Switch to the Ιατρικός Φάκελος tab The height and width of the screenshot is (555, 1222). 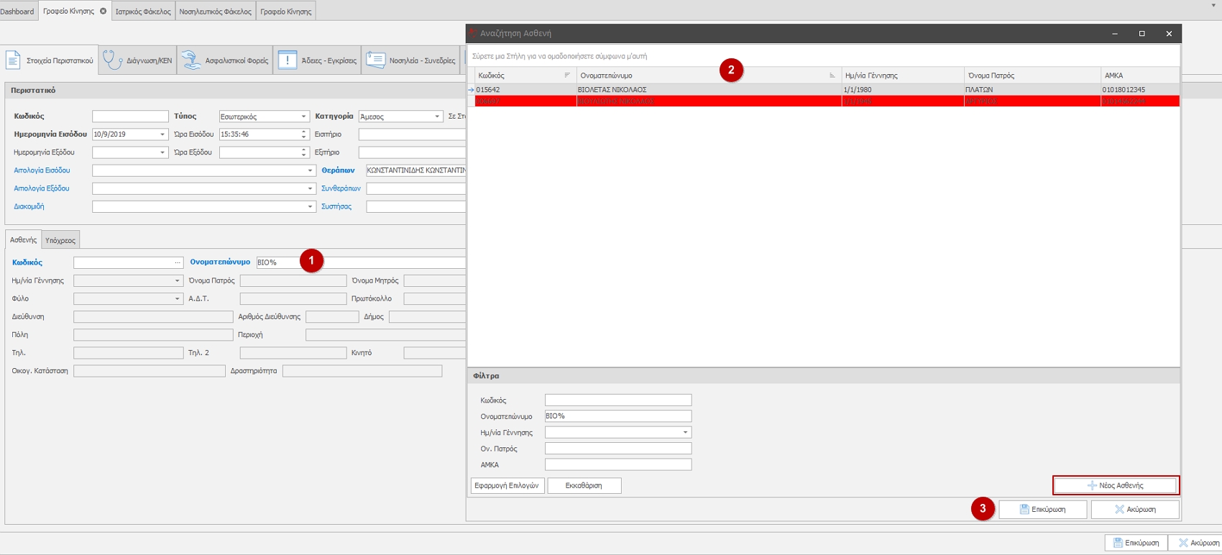(143, 12)
